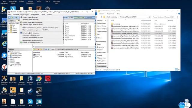This screenshot has height=108, width=192.
Task: Choose 'Генерировать таблицу загрузки' menu entry
Action: [41, 40]
